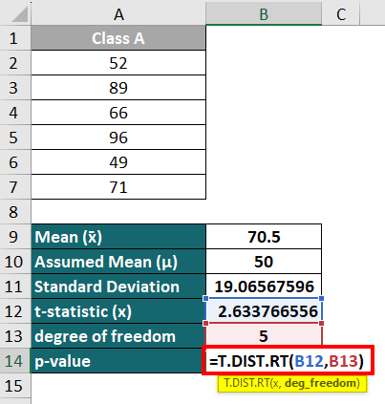
Task: Select row 15 header
Action: pyautogui.click(x=15, y=386)
